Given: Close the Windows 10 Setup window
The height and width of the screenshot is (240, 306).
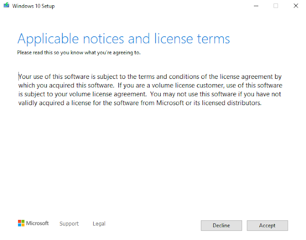Looking at the screenshot, I should [x=296, y=6].
